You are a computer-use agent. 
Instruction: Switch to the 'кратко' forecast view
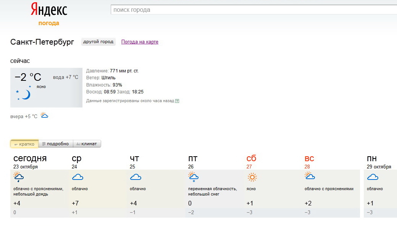click(x=24, y=144)
